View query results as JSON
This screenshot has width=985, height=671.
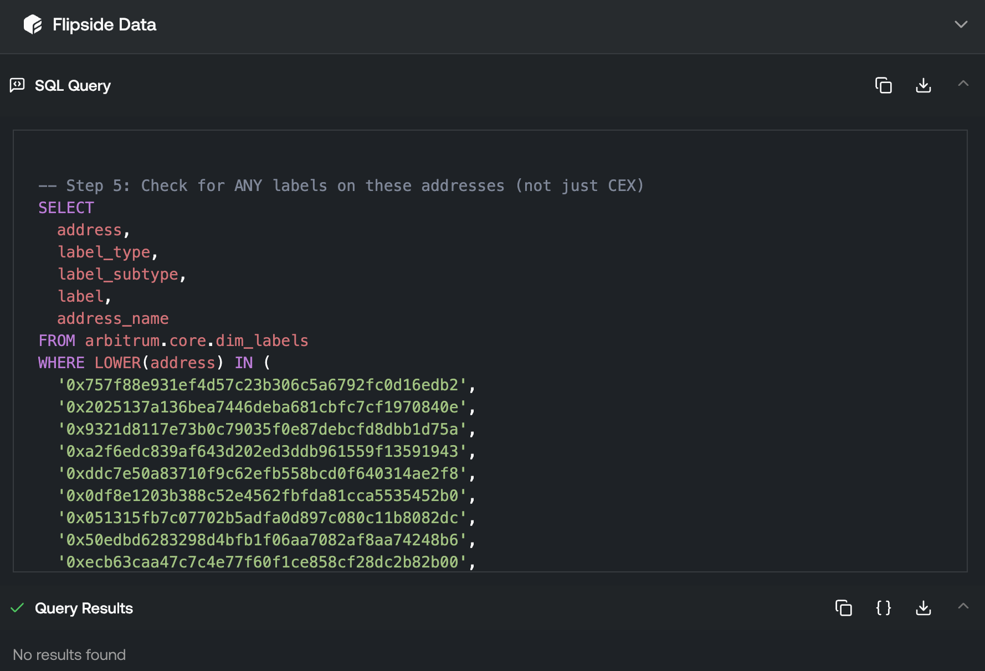point(884,608)
